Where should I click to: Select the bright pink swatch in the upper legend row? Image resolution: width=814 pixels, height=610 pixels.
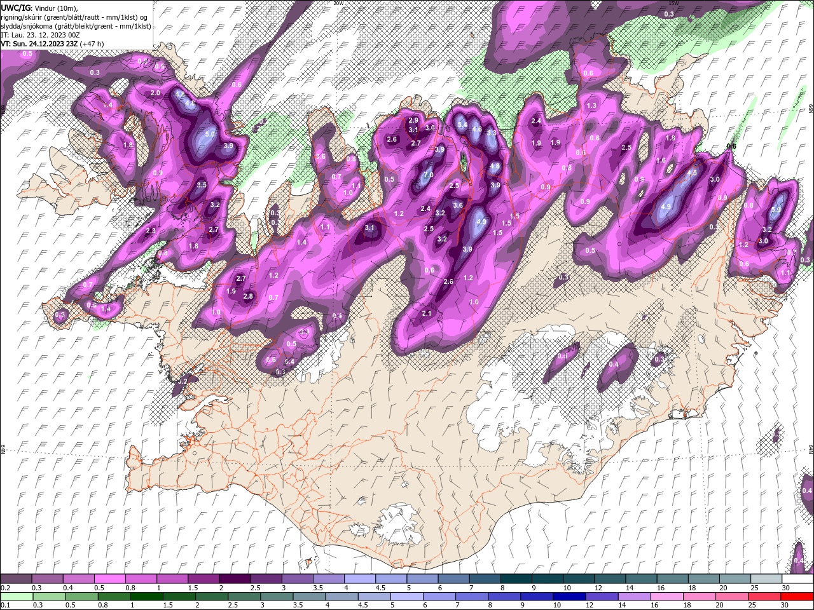(109, 579)
